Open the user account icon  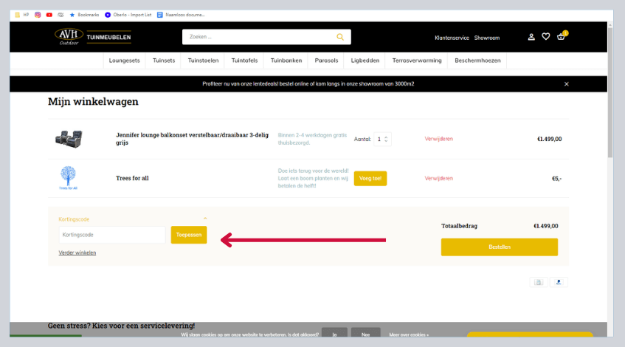(531, 37)
